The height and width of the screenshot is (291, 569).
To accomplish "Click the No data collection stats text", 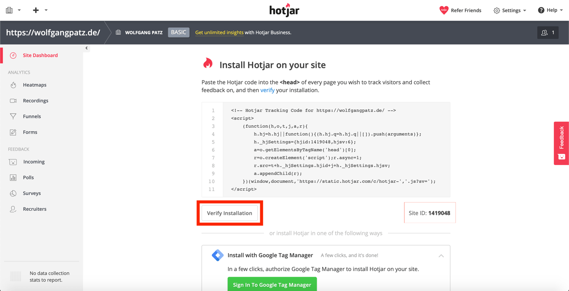I will (49, 277).
